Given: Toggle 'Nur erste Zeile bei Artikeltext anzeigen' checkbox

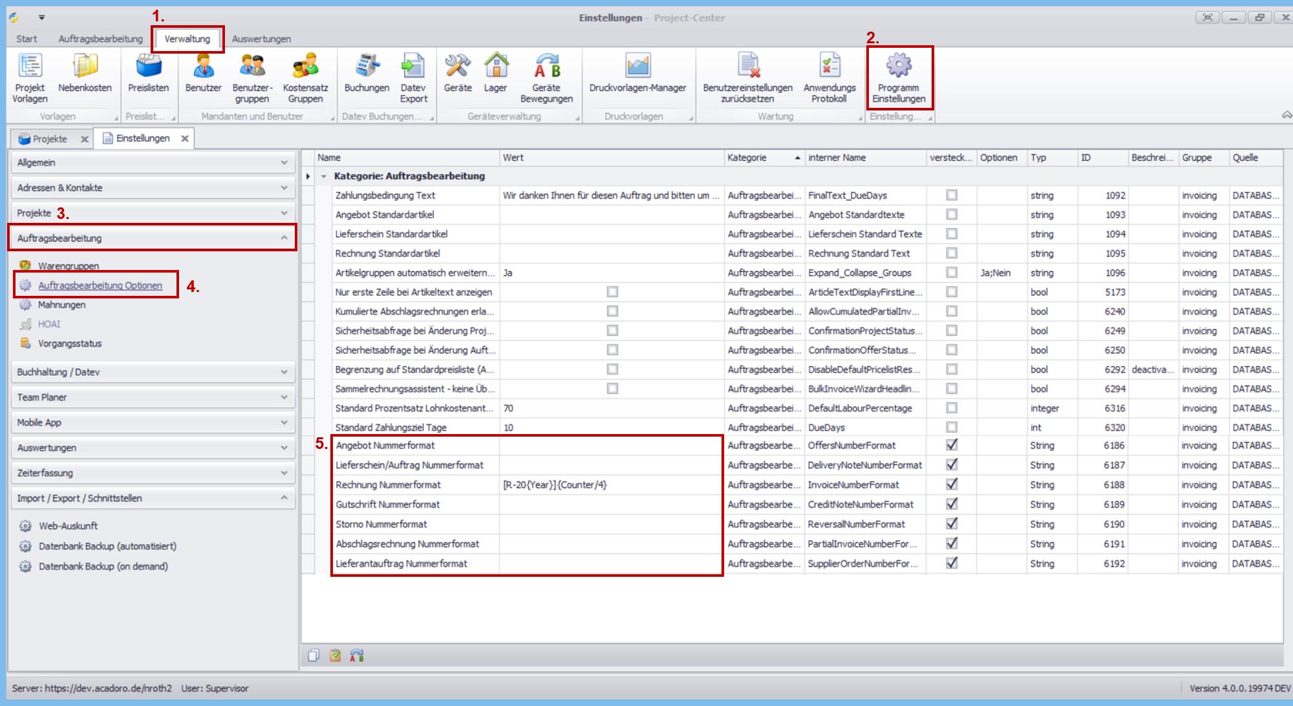Looking at the screenshot, I should coord(612,292).
